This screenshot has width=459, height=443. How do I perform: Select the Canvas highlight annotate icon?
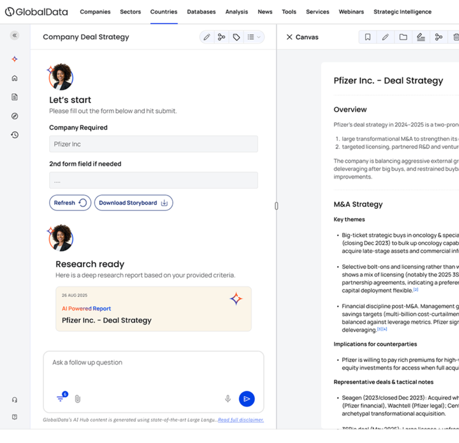[421, 37]
